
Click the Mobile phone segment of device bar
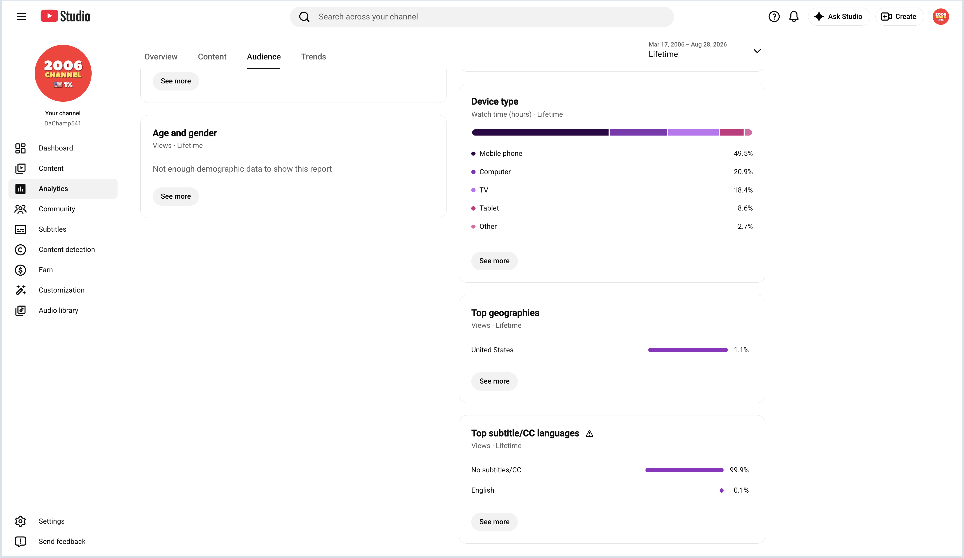click(540, 132)
